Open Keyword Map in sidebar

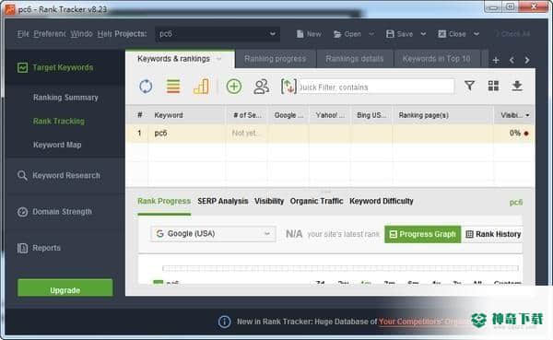click(57, 145)
